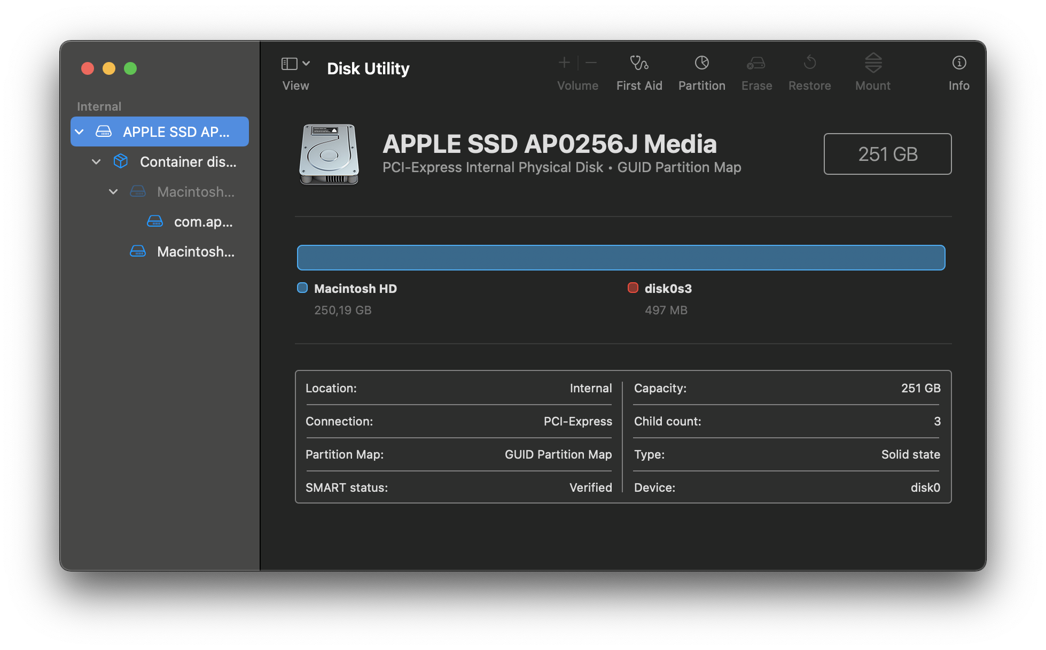
Task: Click the GUID Partition Map table value
Action: (558, 454)
